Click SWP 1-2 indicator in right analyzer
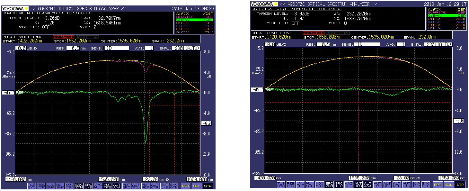The width and height of the screenshot is (469, 191). 416,184
